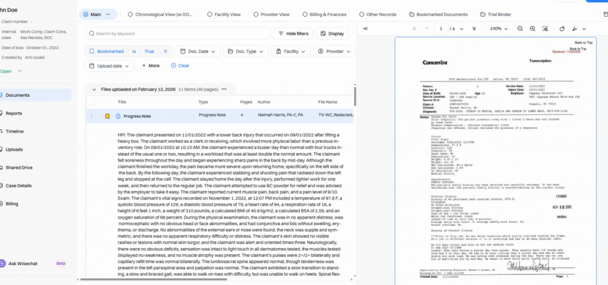Click the Search by keyword field
608x285 pixels.
point(178,34)
